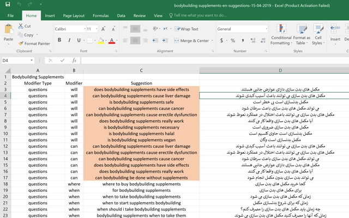349x218 pixels.
Task: Switch to the Formulas tab
Action: [100, 16]
